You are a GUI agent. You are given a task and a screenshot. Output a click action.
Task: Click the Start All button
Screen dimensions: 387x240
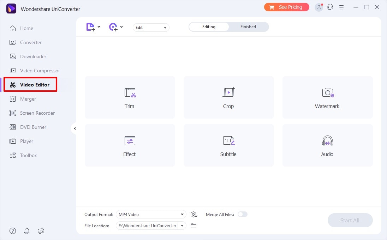pyautogui.click(x=350, y=220)
